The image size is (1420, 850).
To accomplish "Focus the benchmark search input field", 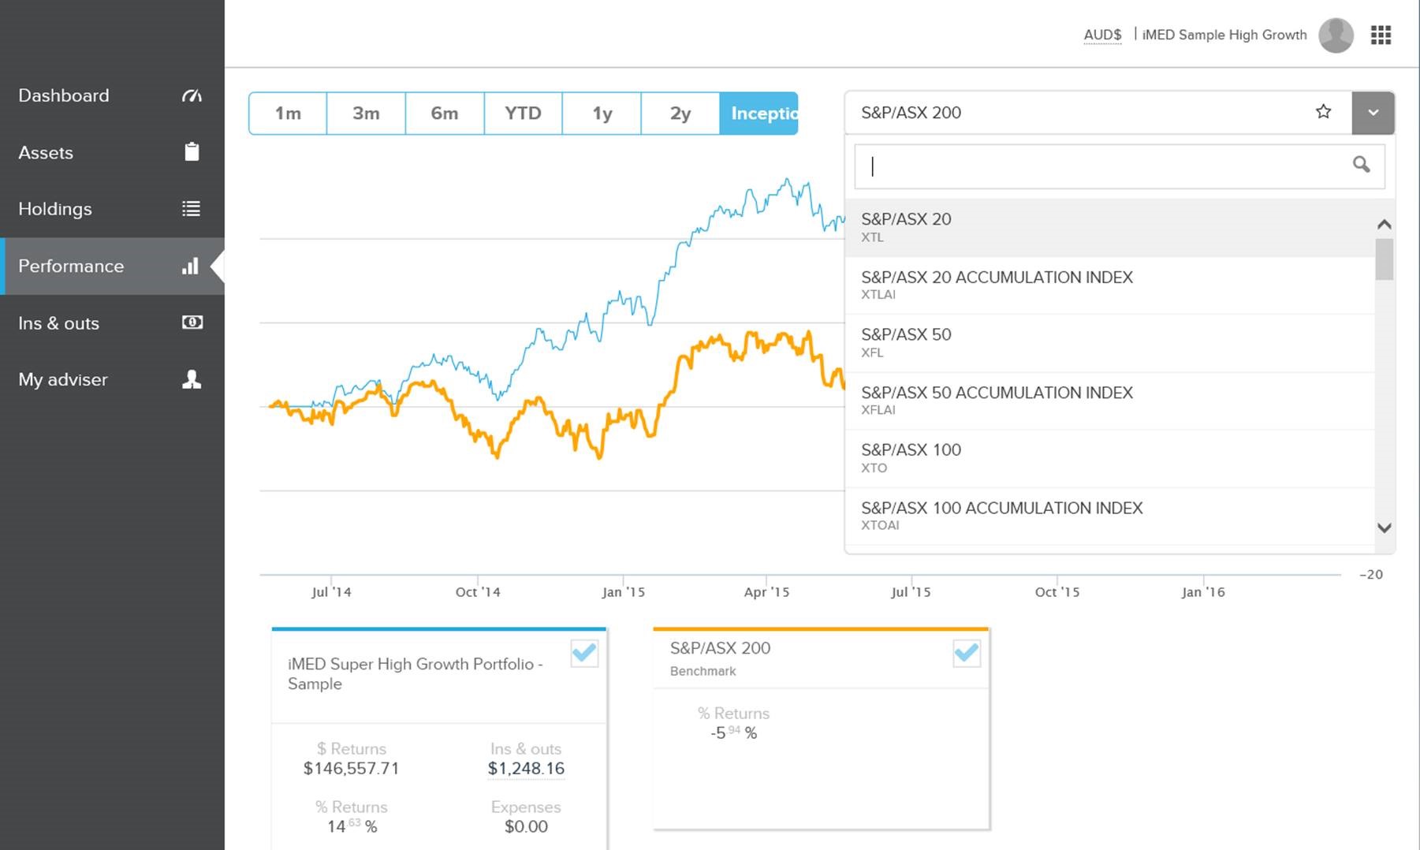I will click(x=1120, y=166).
